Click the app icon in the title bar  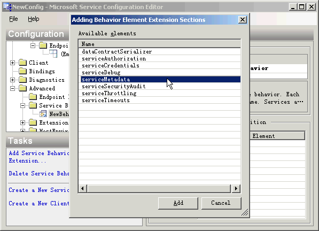click(7, 7)
